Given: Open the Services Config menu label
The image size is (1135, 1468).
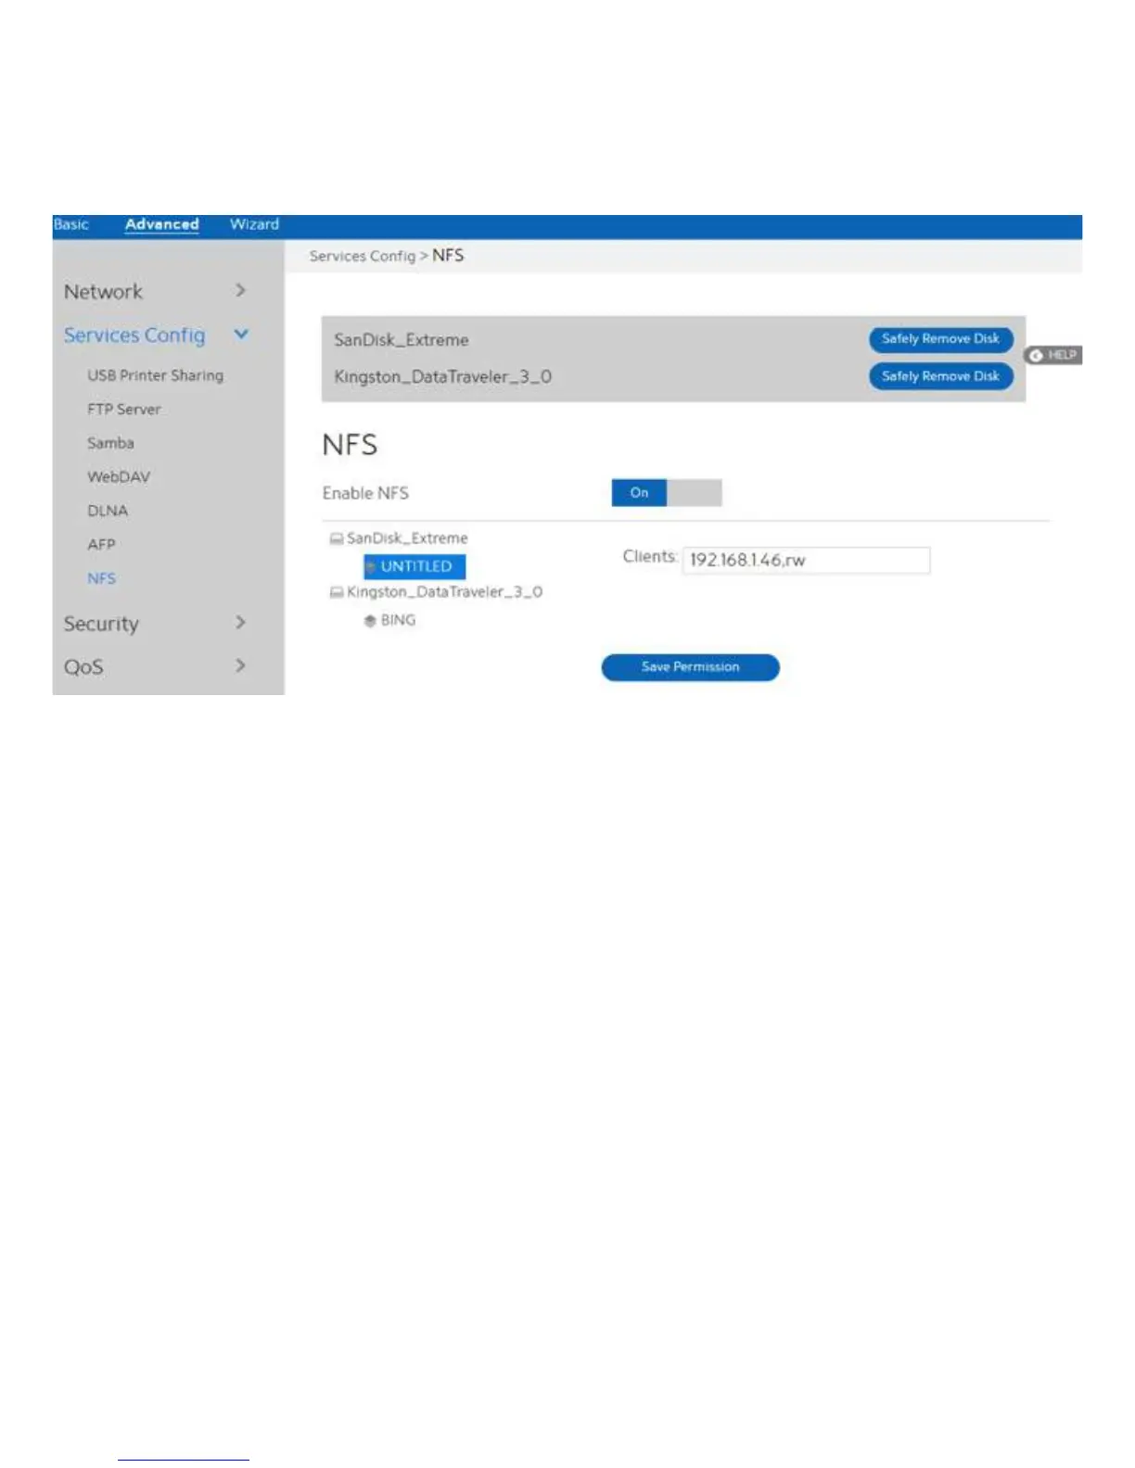Looking at the screenshot, I should (x=134, y=335).
